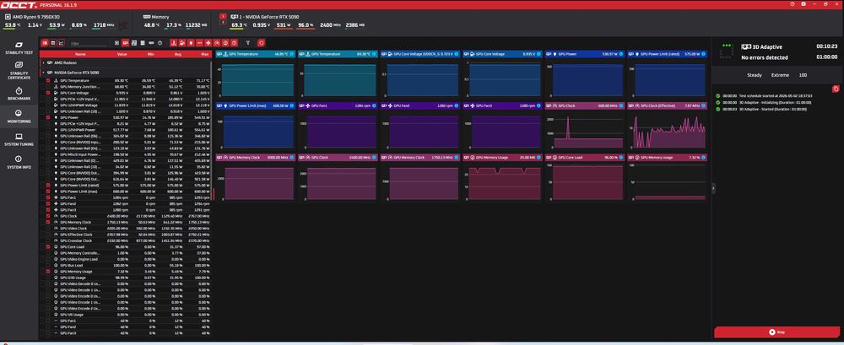The width and height of the screenshot is (844, 345).
Task: Select the GPU 12VHPWR Power row
Action: (x=126, y=129)
